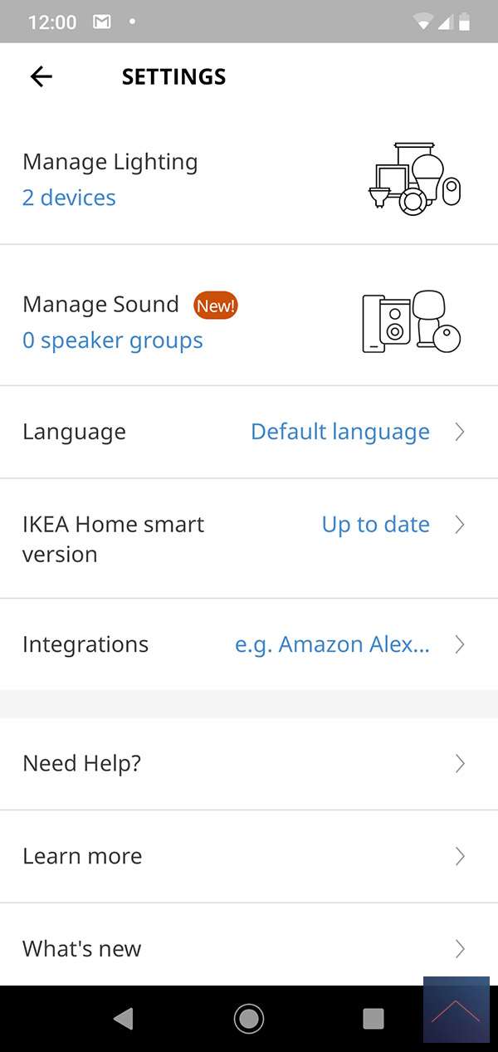
Task: Tap the back arrow in Settings header
Action: pyautogui.click(x=41, y=76)
